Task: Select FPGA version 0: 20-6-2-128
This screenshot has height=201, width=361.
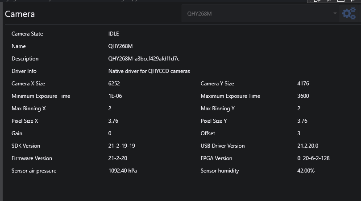Action: coord(313,158)
